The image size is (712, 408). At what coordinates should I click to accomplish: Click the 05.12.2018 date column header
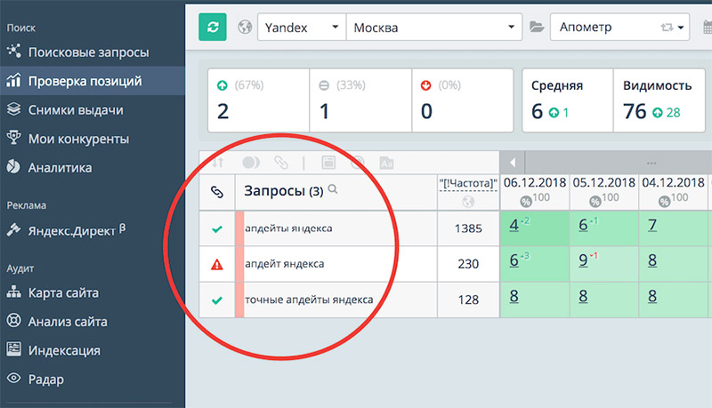point(604,183)
